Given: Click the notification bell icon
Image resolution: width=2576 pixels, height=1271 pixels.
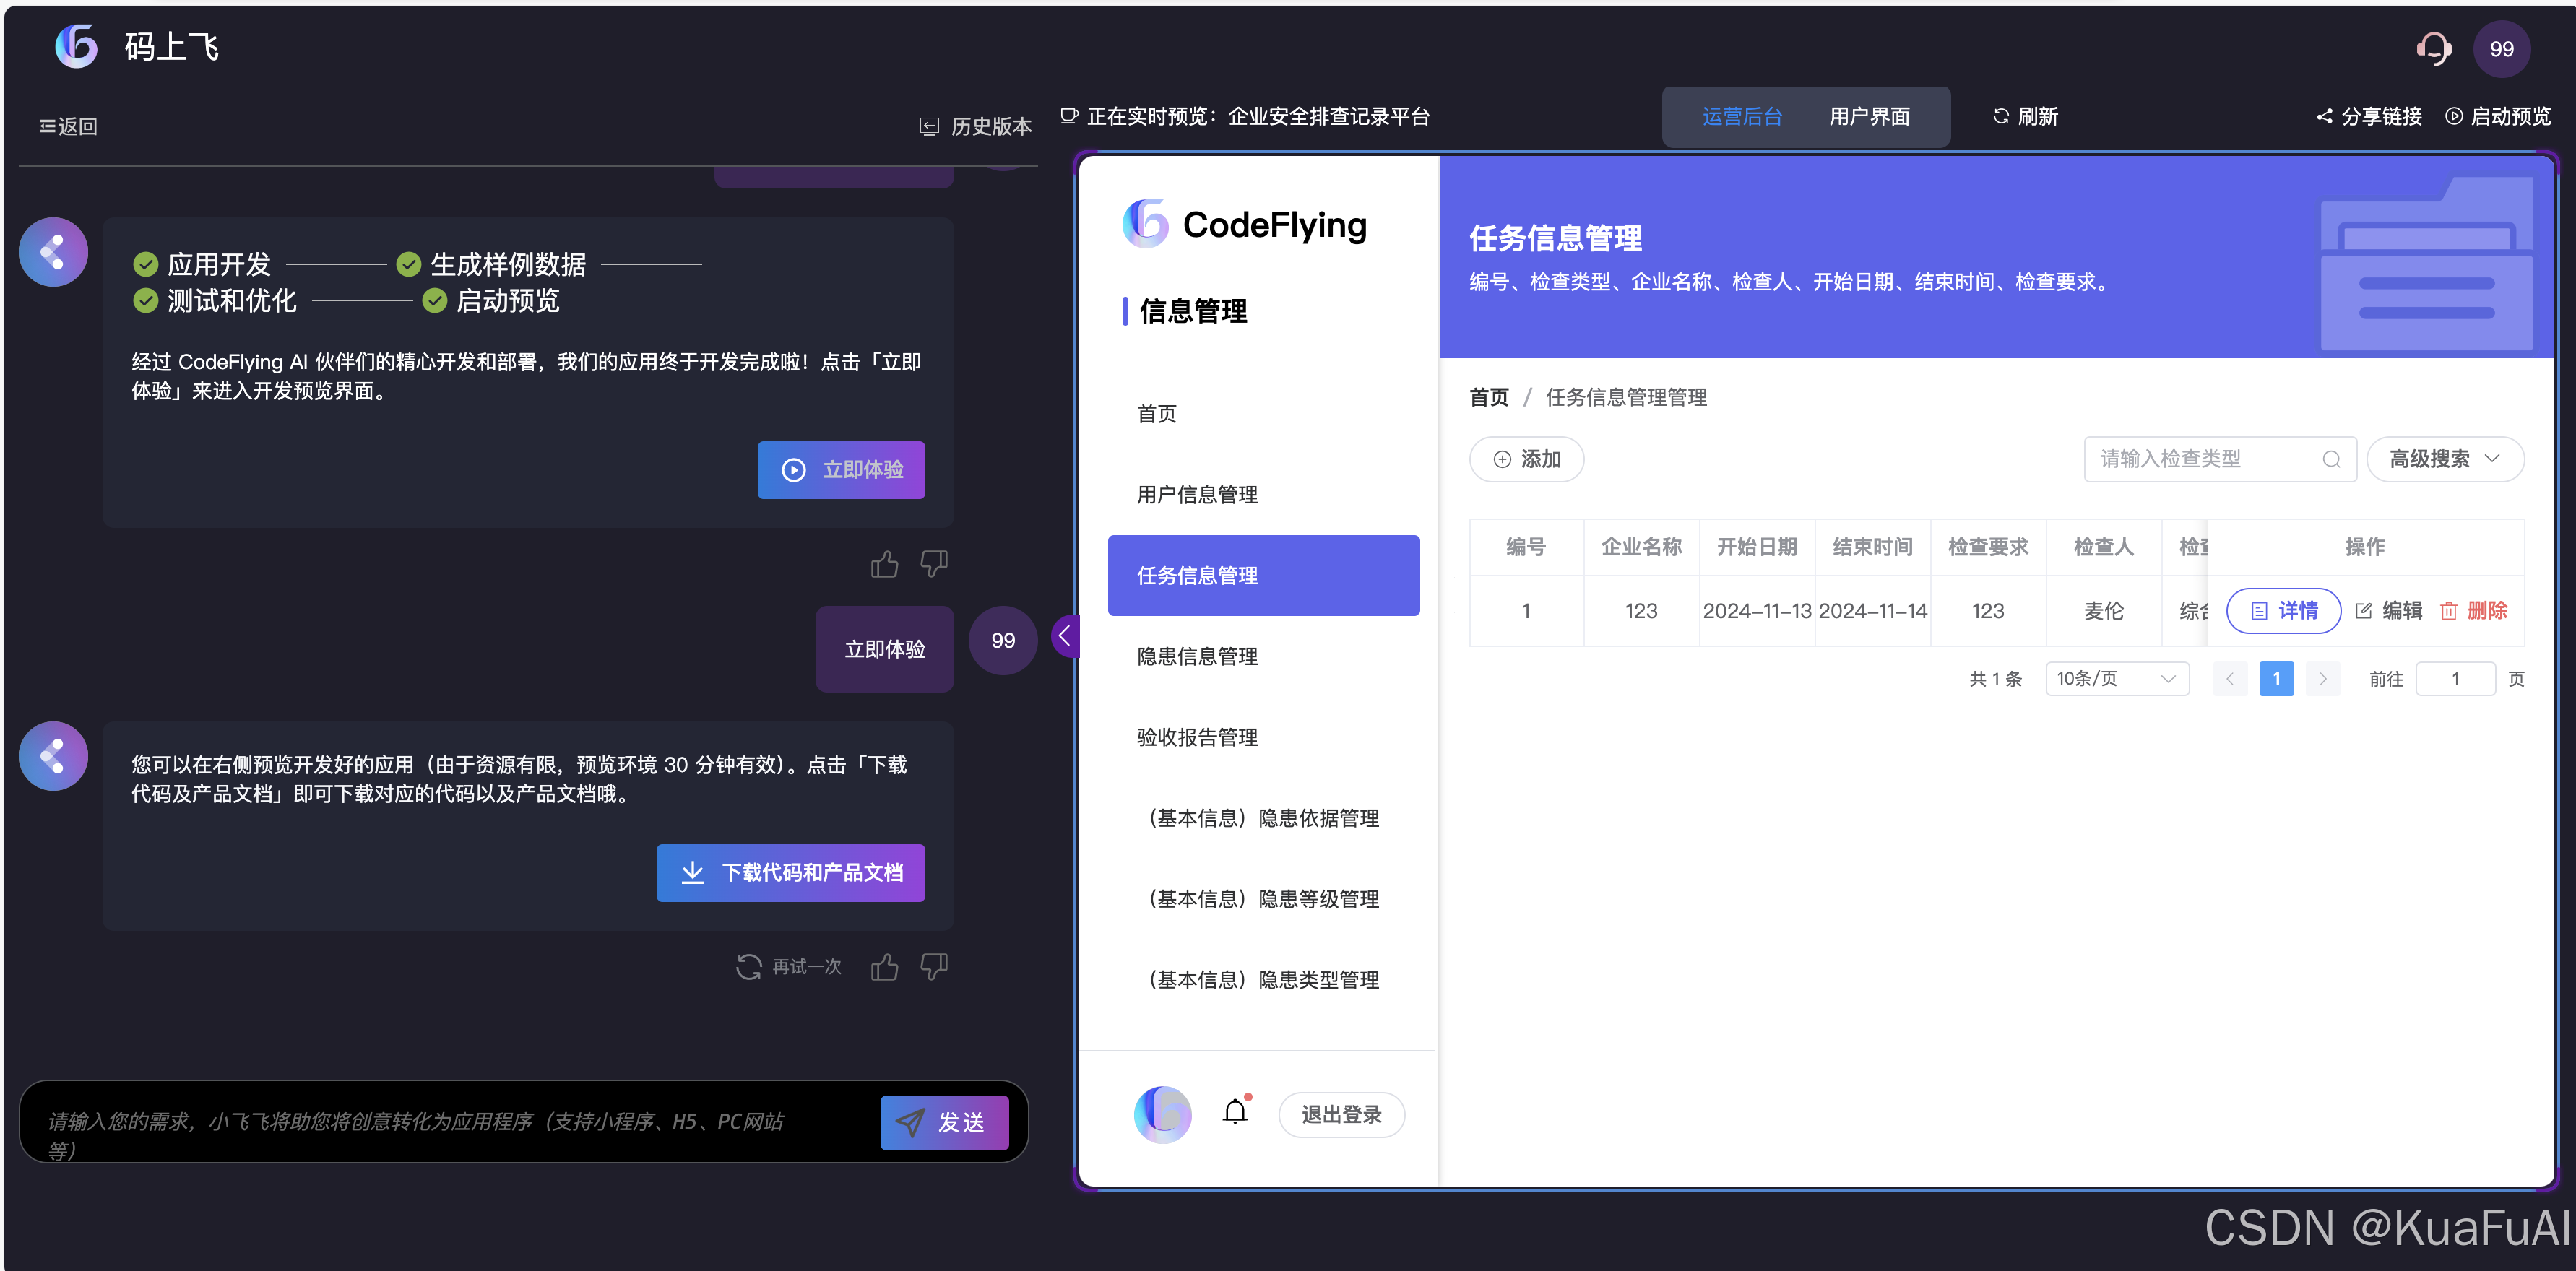Looking at the screenshot, I should (x=1236, y=1113).
